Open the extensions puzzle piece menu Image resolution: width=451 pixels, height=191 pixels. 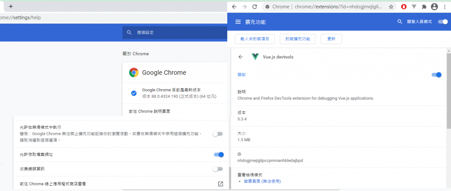(424, 7)
